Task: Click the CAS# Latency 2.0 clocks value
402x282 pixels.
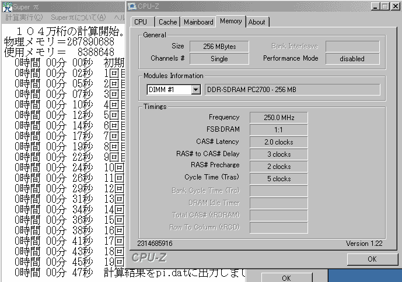Action: coord(278,142)
